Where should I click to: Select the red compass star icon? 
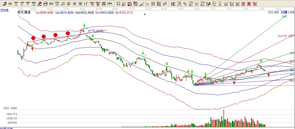(x=75, y=4)
